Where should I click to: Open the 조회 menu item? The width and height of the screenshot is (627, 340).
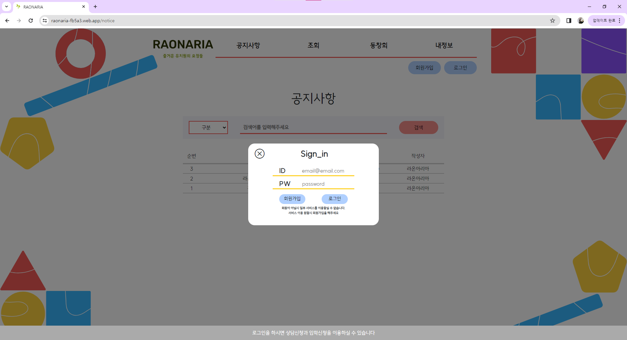point(313,45)
